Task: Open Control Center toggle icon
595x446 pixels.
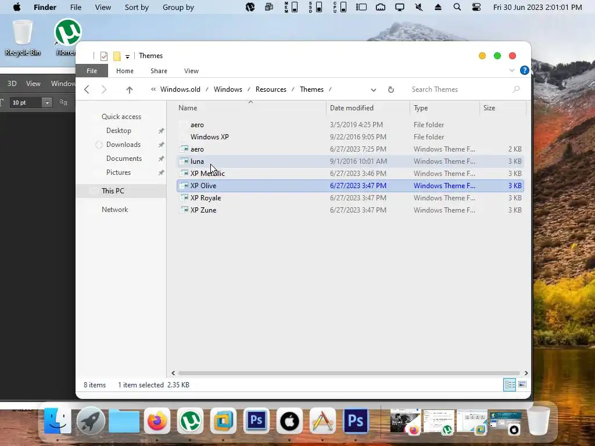Action: pos(476,7)
